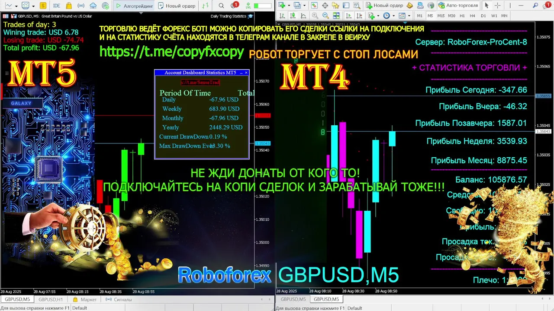Select the D1 timeframe in MT4
Screen dimensions: 554x311
point(483,16)
